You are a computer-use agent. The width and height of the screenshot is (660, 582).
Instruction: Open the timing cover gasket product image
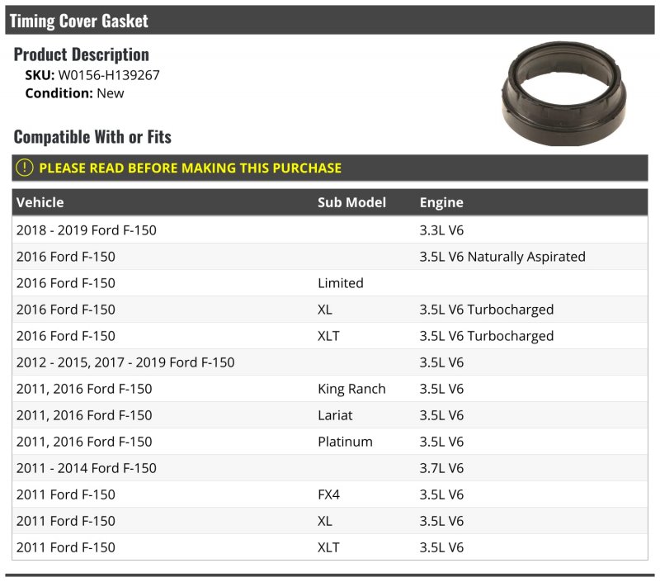point(563,93)
